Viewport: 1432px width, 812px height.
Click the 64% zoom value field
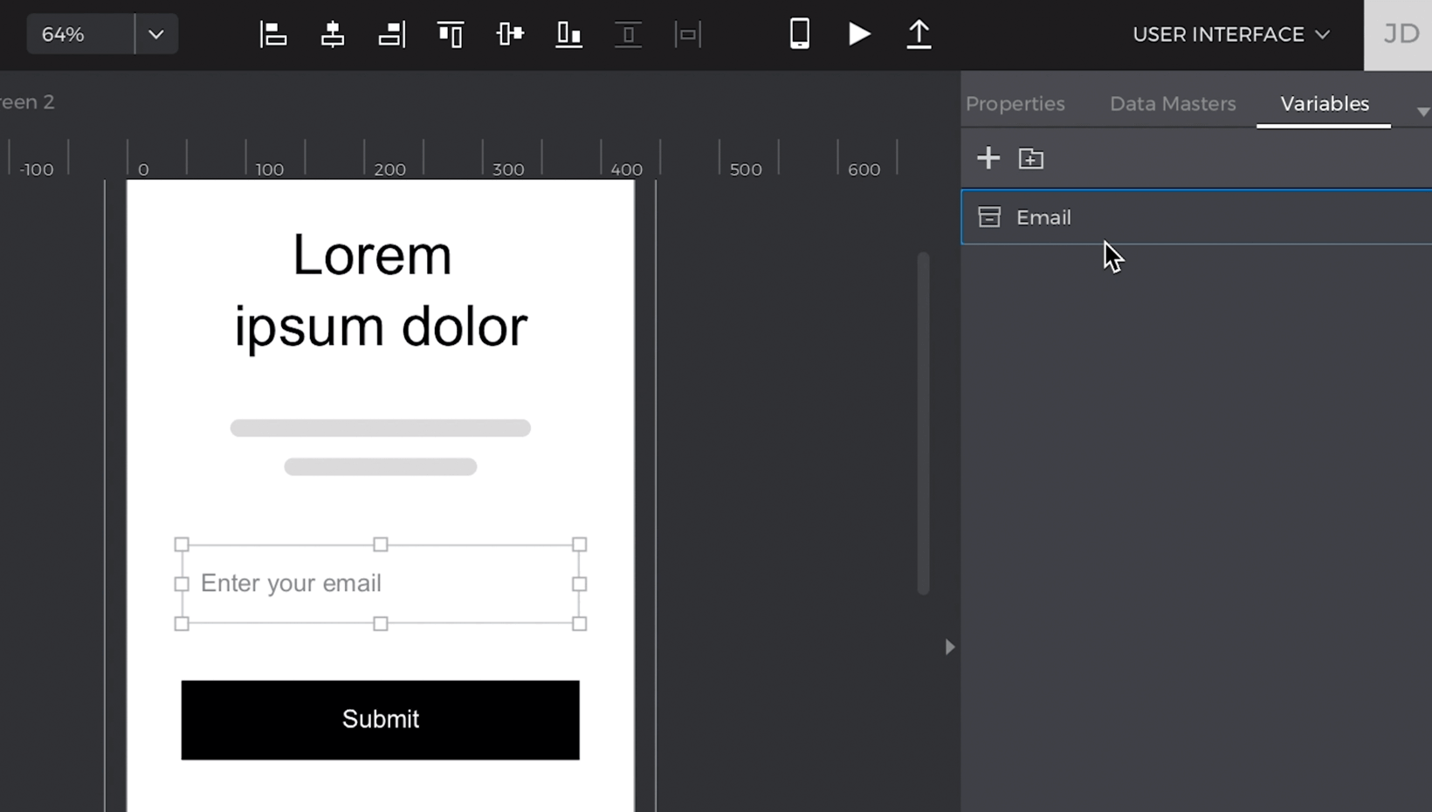point(80,34)
